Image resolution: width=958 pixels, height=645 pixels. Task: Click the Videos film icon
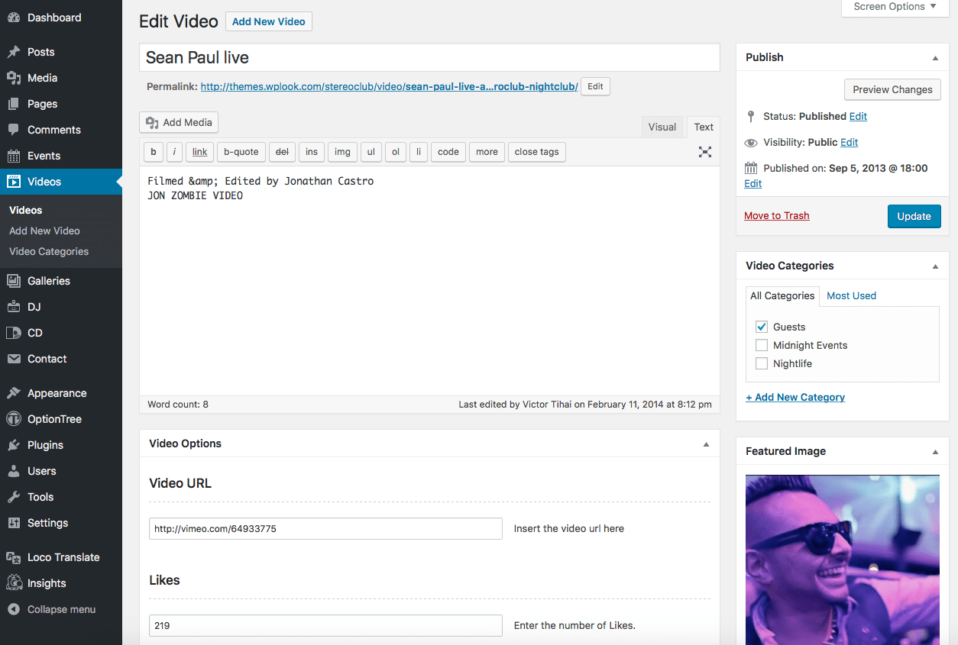pyautogui.click(x=14, y=182)
